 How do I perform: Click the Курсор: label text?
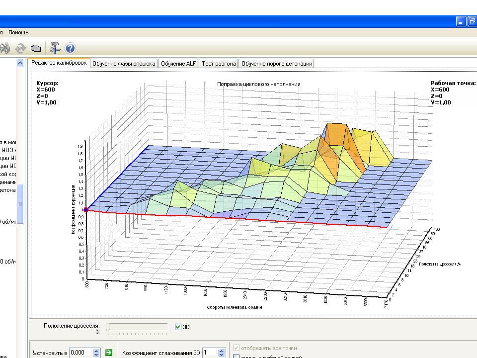pos(48,83)
